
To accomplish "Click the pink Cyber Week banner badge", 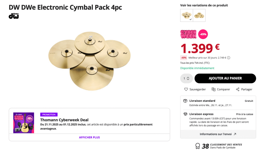I will (188, 34).
